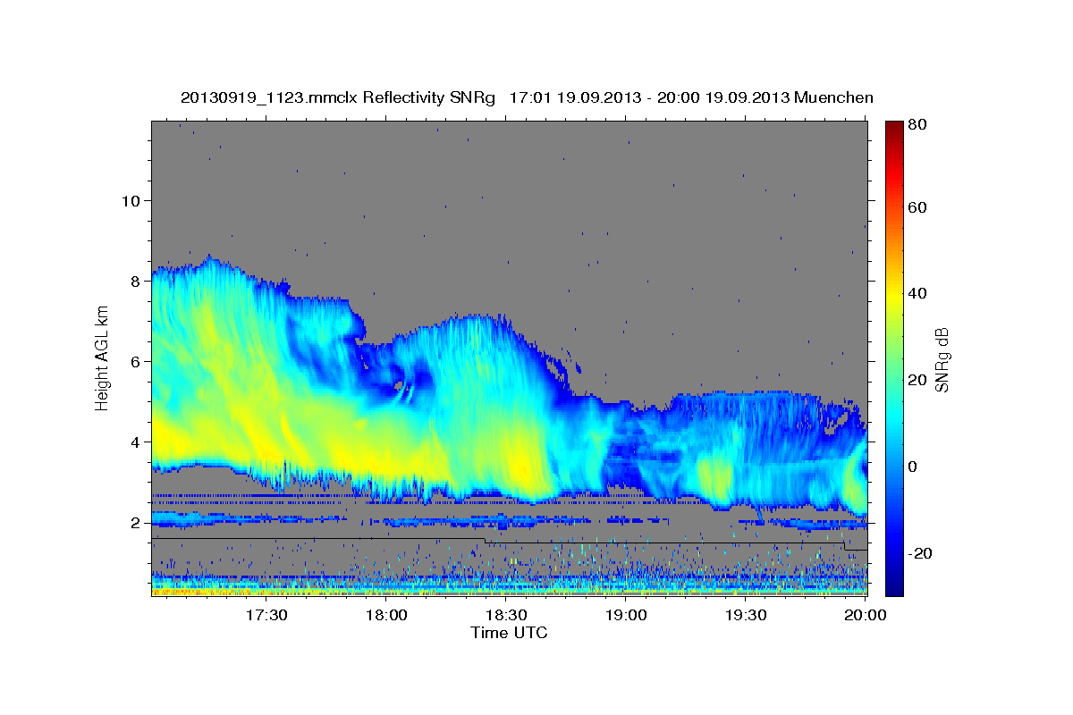The height and width of the screenshot is (715, 1073).
Task: Click the 20:00 time tick label
Action: [866, 616]
